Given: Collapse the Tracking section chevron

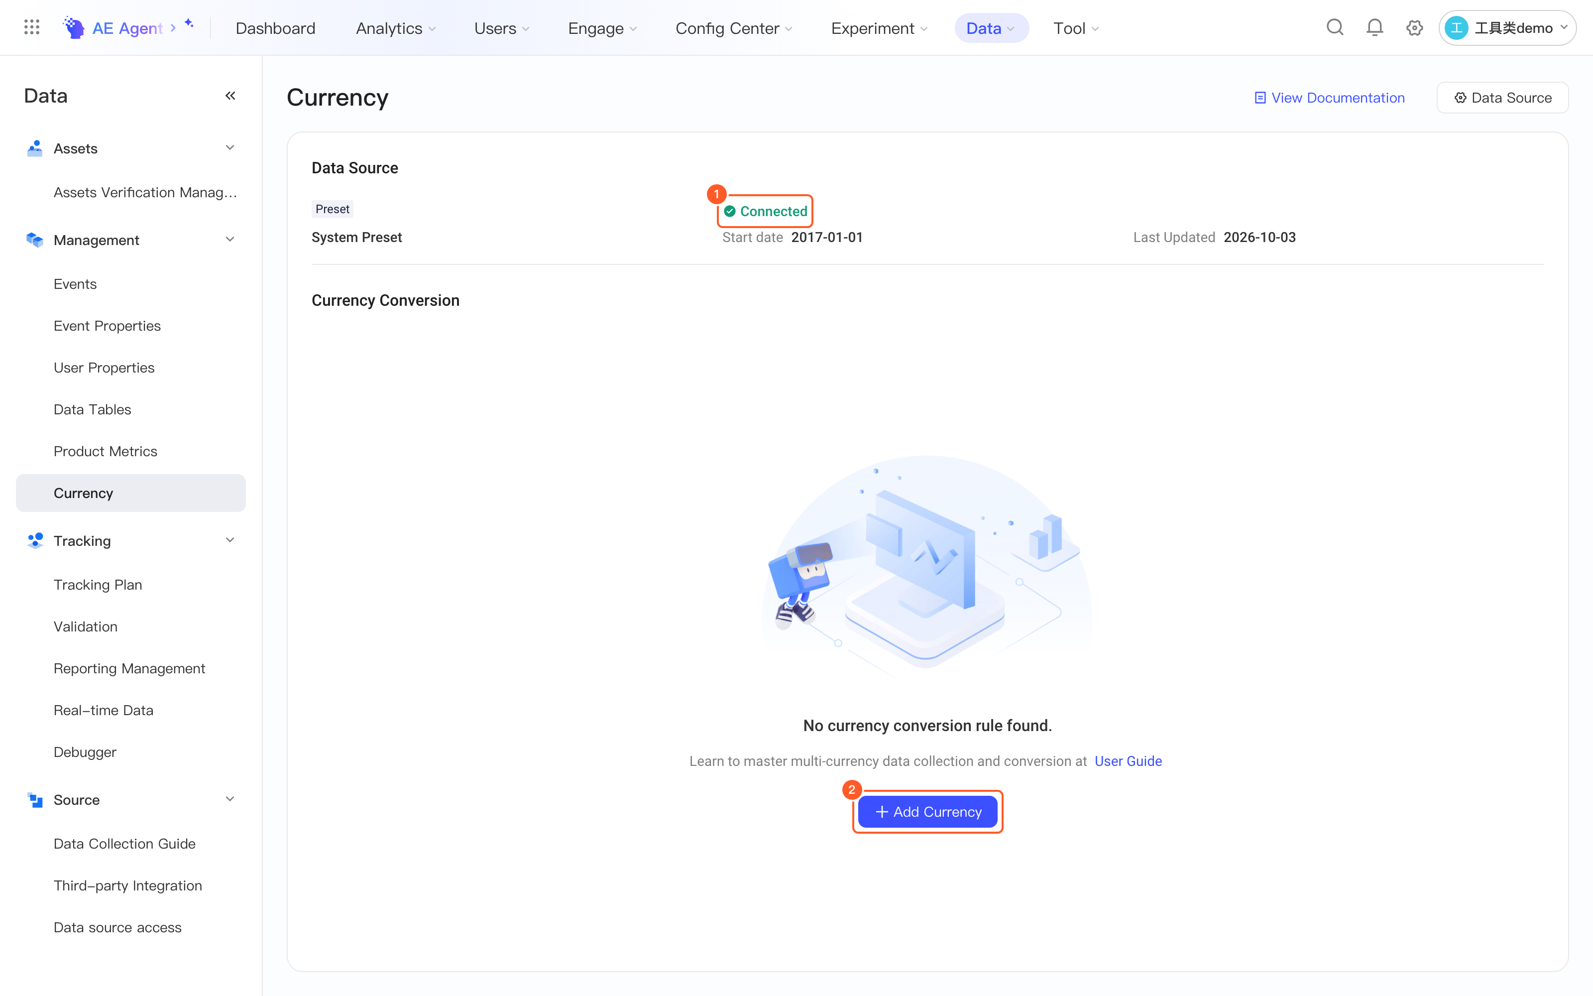Looking at the screenshot, I should 229,540.
